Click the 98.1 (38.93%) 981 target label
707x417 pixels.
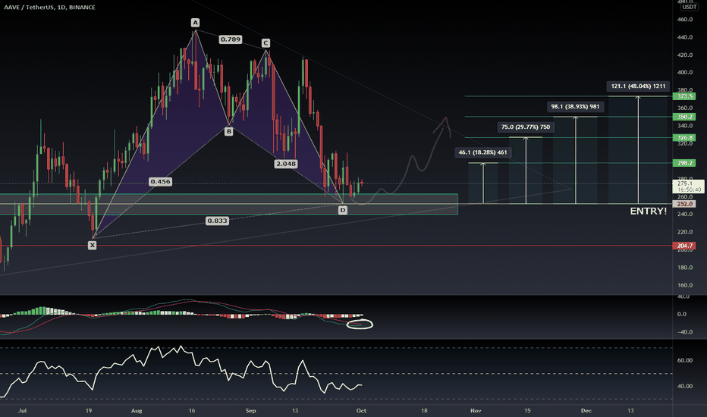coord(575,107)
